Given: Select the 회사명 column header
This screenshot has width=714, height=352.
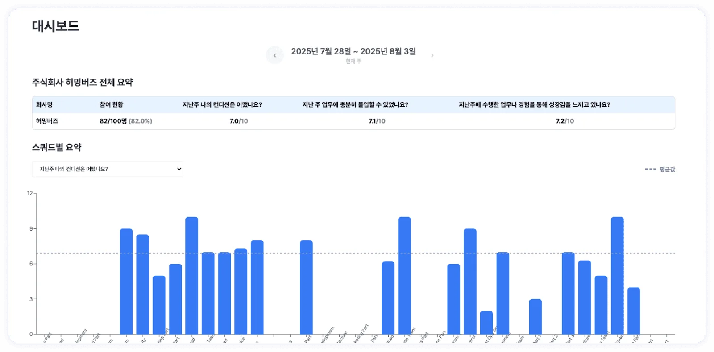Looking at the screenshot, I should tap(44, 105).
